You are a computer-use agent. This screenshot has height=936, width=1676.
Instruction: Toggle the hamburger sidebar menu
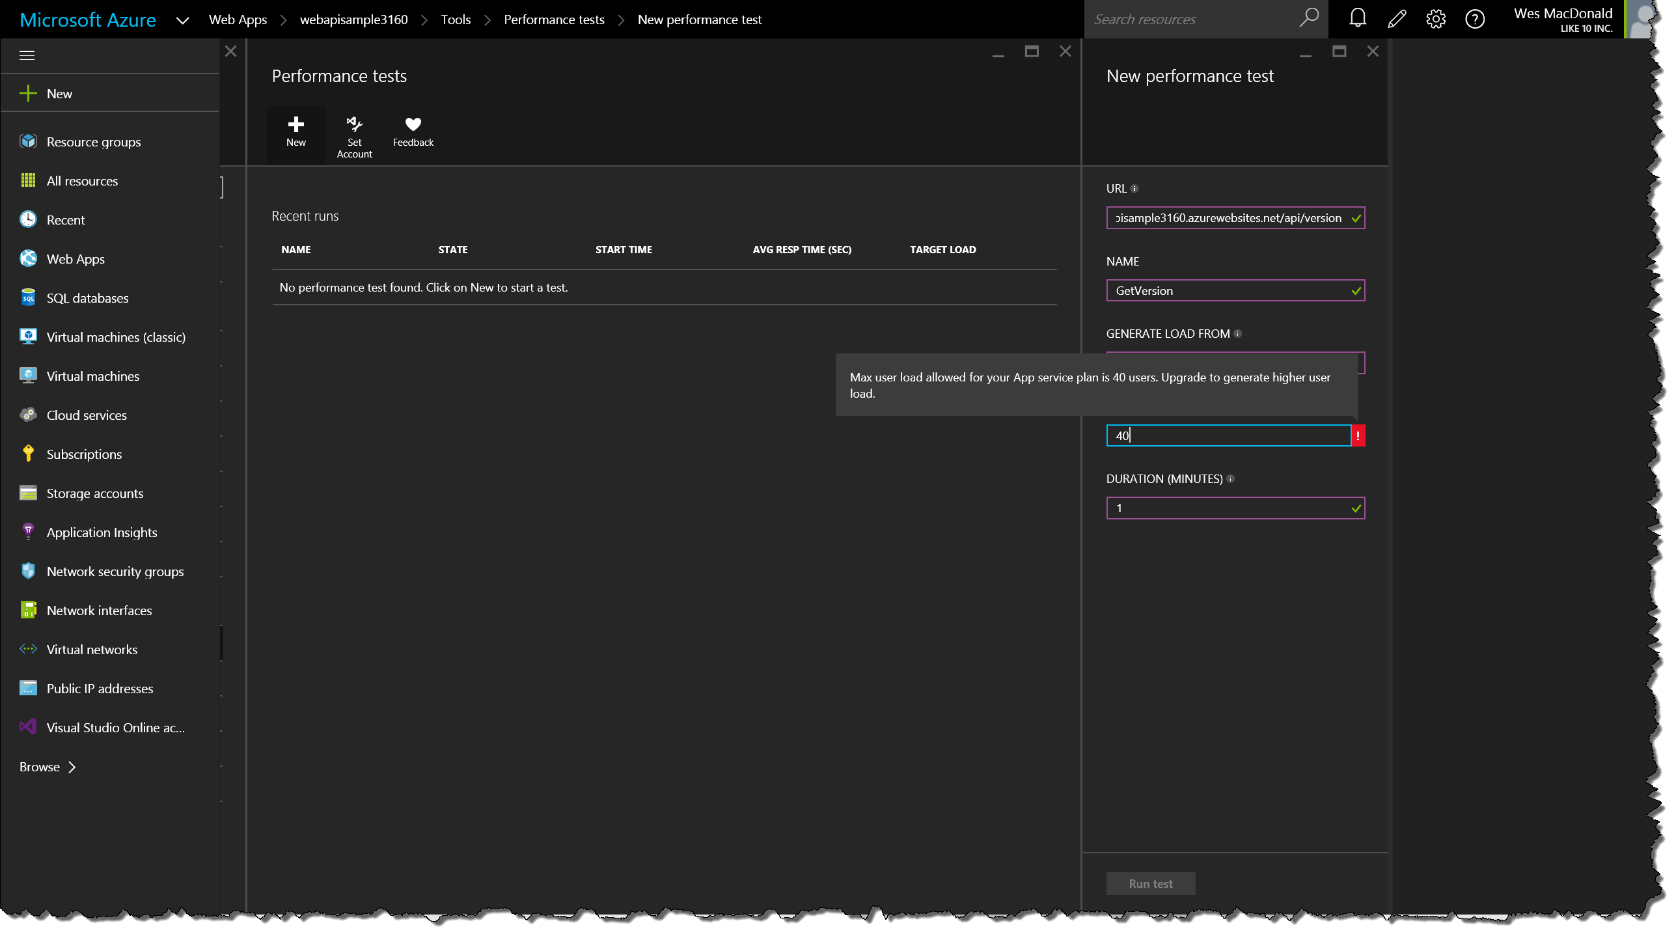pyautogui.click(x=27, y=55)
